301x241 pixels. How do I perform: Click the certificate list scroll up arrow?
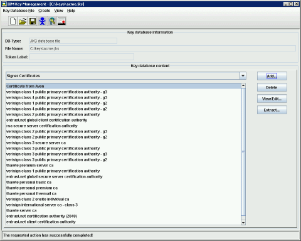[243, 85]
